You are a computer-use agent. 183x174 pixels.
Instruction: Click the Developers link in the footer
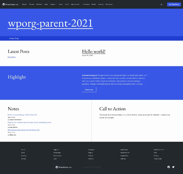57,153
